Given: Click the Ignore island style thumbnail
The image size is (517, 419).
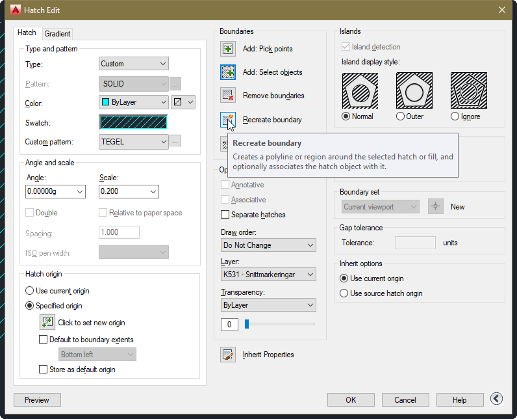Looking at the screenshot, I should [468, 91].
